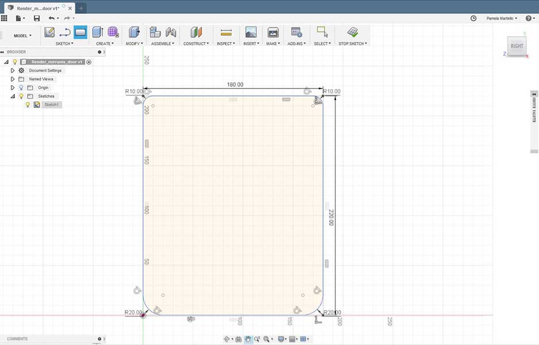Select the Press Pull modify icon
539x345 pixels.
coord(134,32)
